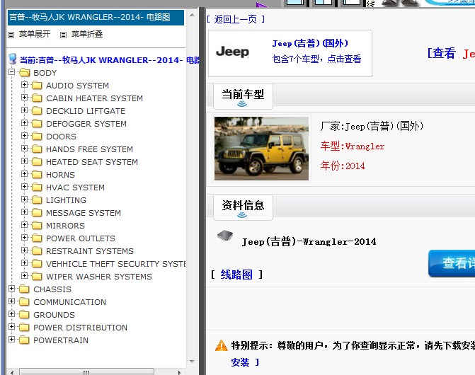
Task: Expand the DECKLID LIFTGATE node
Action: [25, 110]
